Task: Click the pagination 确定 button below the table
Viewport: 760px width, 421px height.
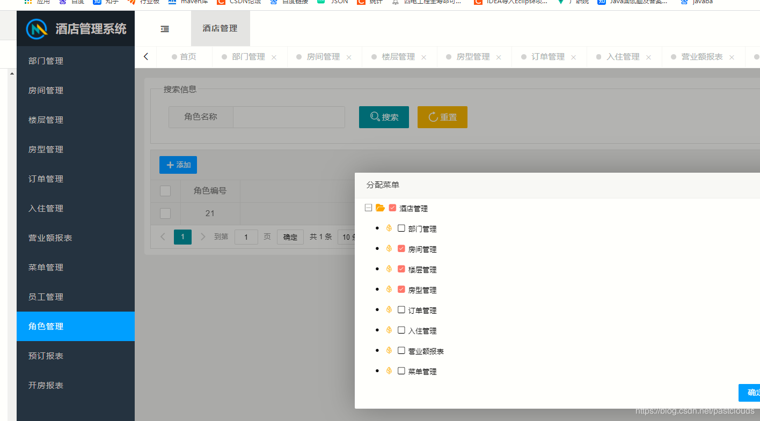Action: point(290,237)
